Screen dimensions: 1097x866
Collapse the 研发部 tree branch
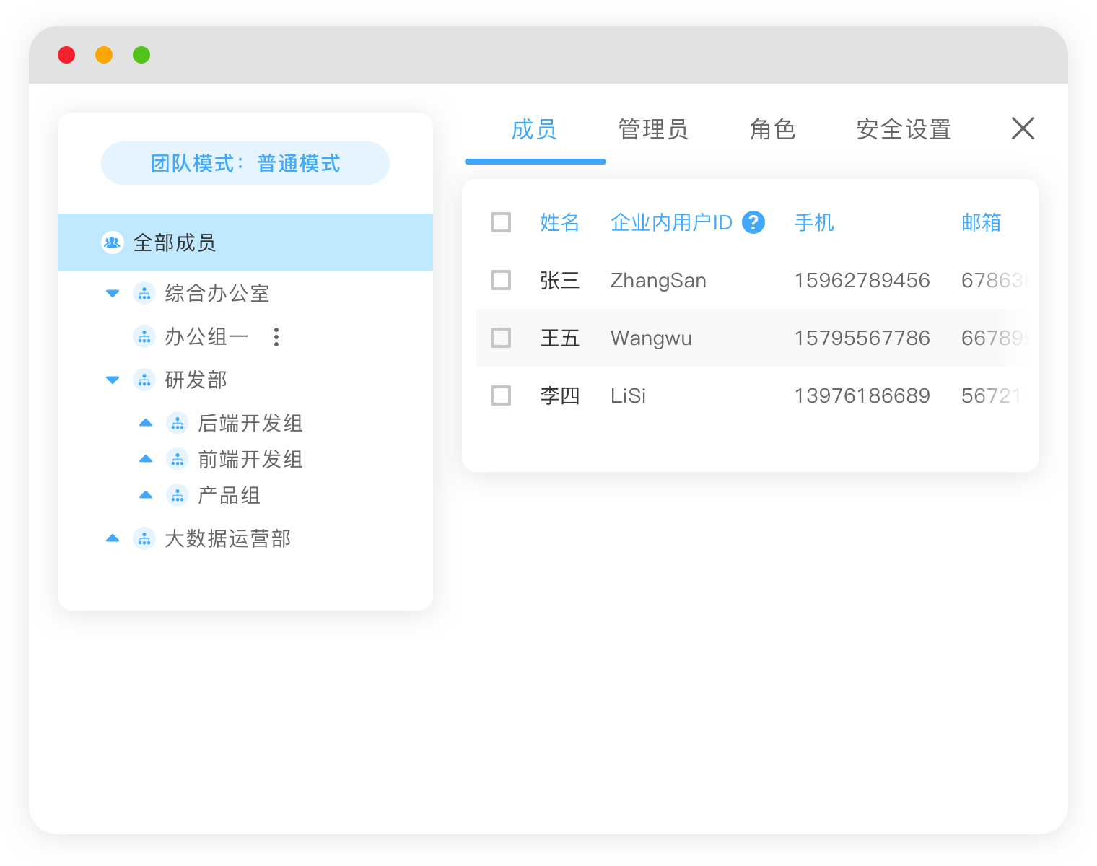112,380
